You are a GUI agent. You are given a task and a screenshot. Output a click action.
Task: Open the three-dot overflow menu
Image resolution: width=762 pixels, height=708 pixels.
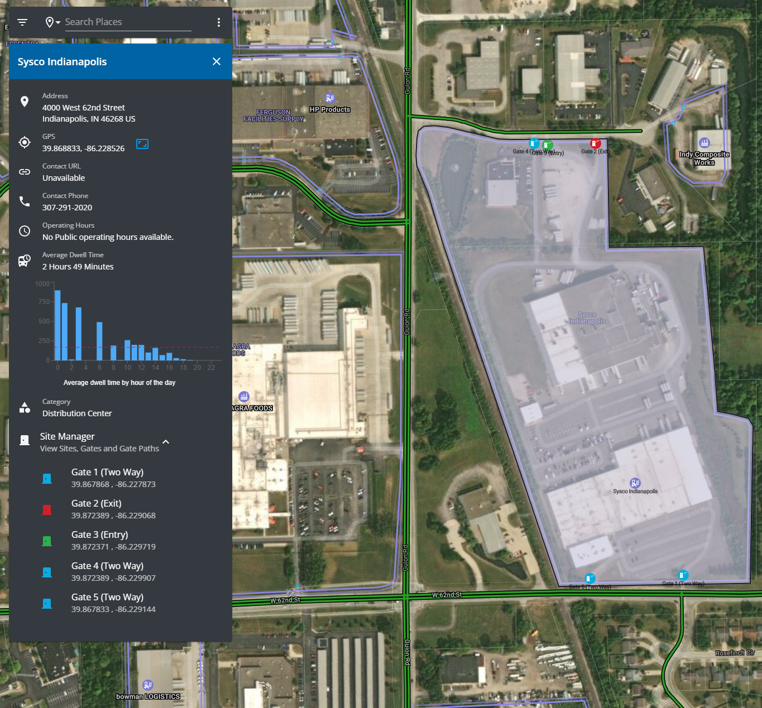click(x=218, y=22)
